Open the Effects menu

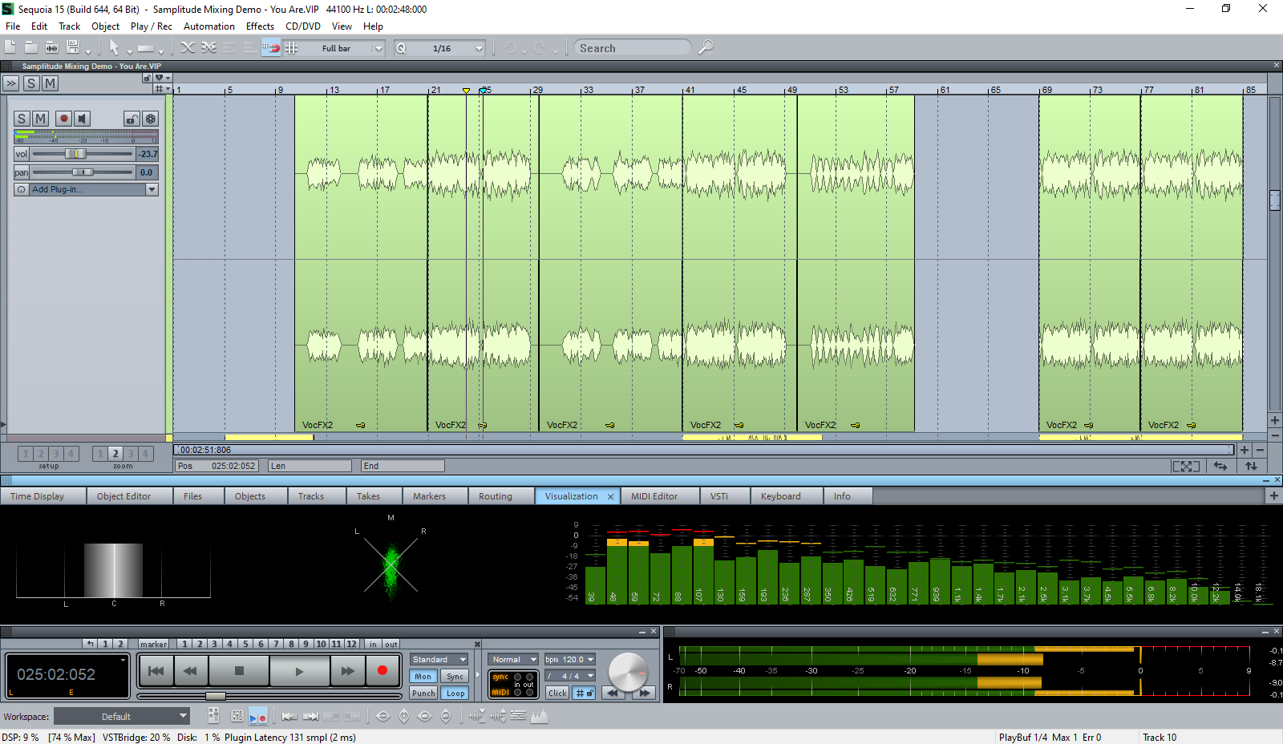(x=260, y=26)
